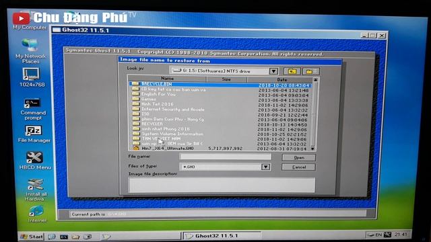The width and height of the screenshot is (431, 242).
Task: Select the 'Hinh Tet 2016' folder
Action: [x=220, y=105]
